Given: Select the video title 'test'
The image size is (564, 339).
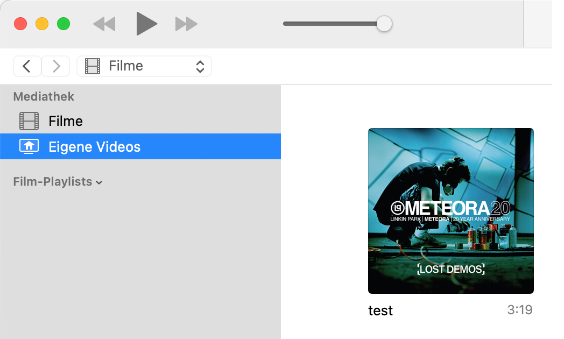Looking at the screenshot, I should 380,310.
